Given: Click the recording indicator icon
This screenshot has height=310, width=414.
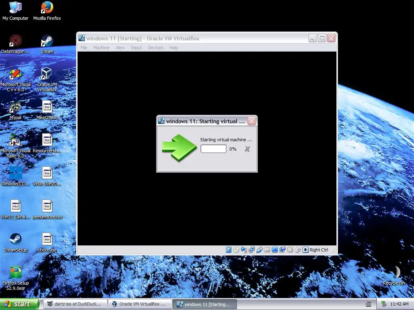Looking at the screenshot, I should point(282,249).
